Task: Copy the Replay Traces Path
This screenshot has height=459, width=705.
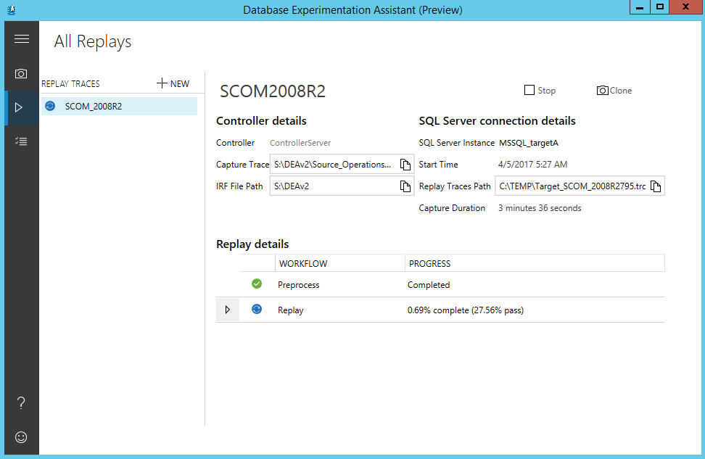Action: pos(656,186)
